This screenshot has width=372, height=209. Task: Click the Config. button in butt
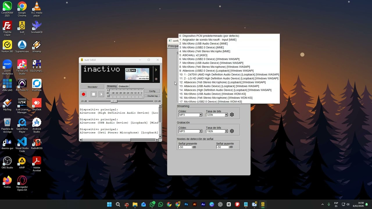point(152,91)
